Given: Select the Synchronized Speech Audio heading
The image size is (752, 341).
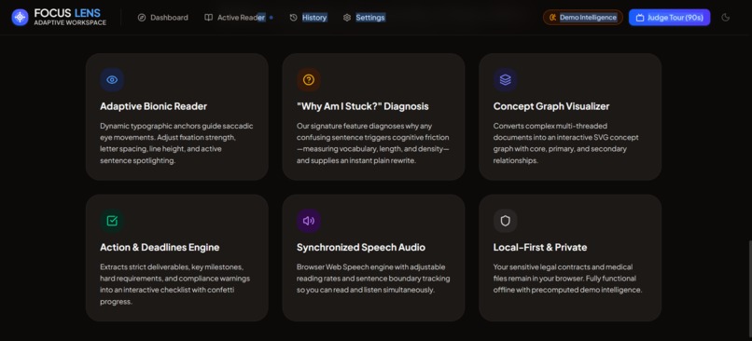Looking at the screenshot, I should coord(361,248).
